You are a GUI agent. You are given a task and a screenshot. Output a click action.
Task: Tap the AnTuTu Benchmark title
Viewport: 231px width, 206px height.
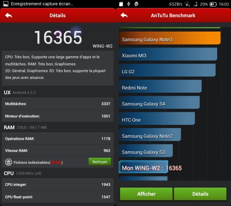point(173,15)
